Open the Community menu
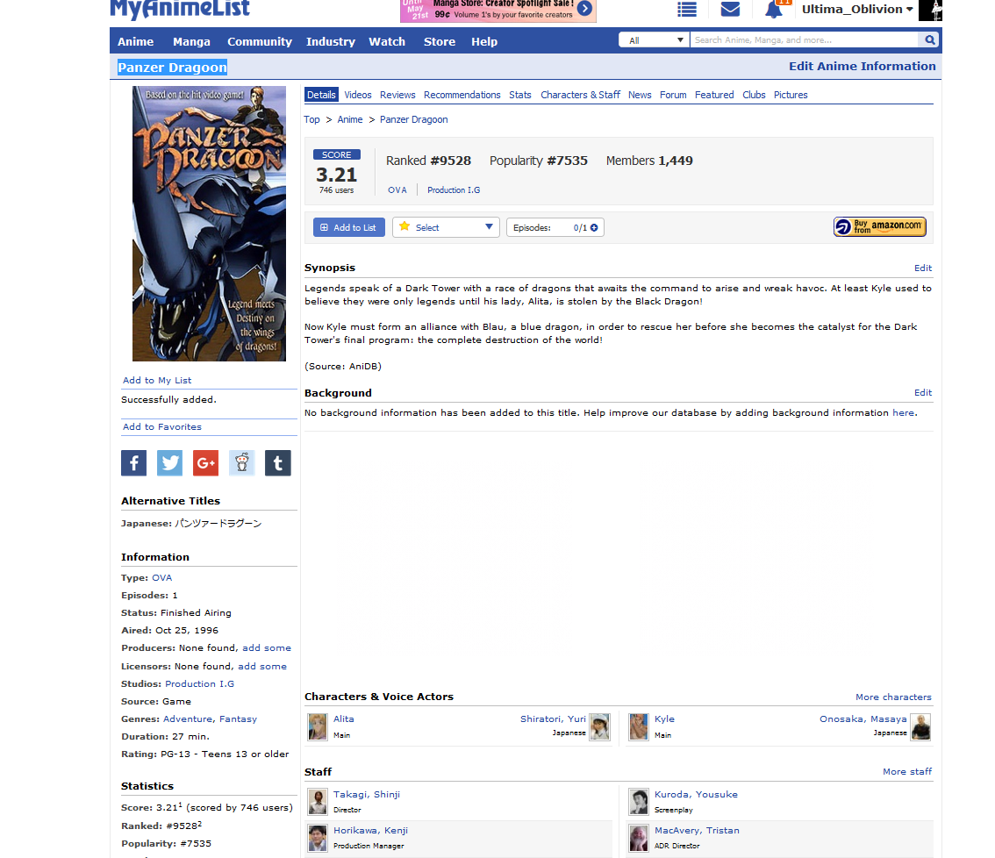 [259, 41]
